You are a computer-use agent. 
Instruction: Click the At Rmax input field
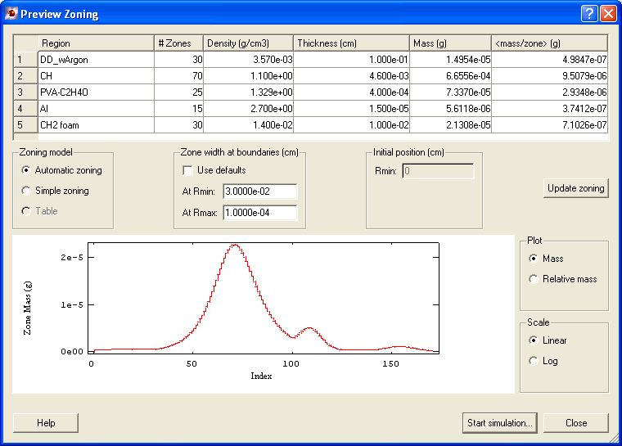pyautogui.click(x=259, y=213)
